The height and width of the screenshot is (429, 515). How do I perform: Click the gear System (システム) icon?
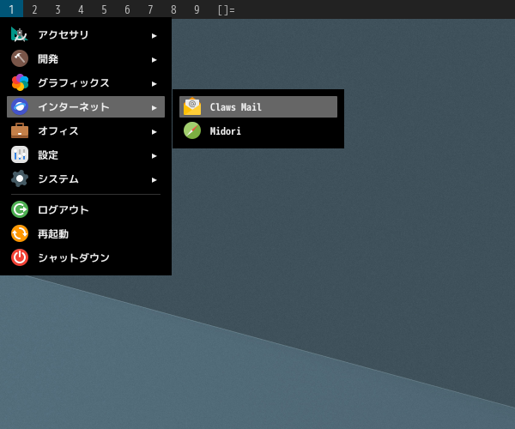coord(20,178)
